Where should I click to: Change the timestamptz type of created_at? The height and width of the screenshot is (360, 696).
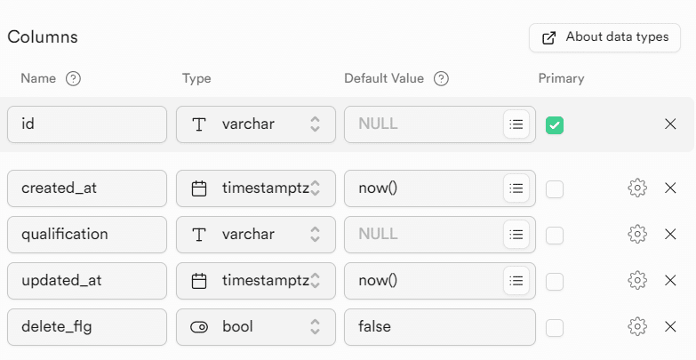256,188
